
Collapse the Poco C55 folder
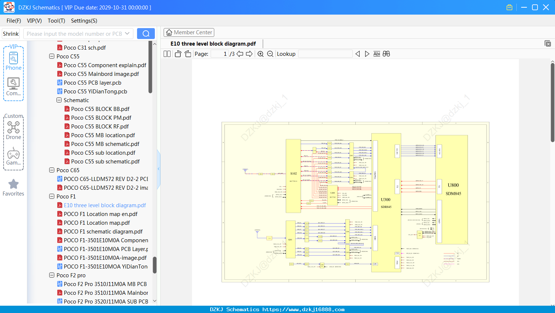click(52, 57)
